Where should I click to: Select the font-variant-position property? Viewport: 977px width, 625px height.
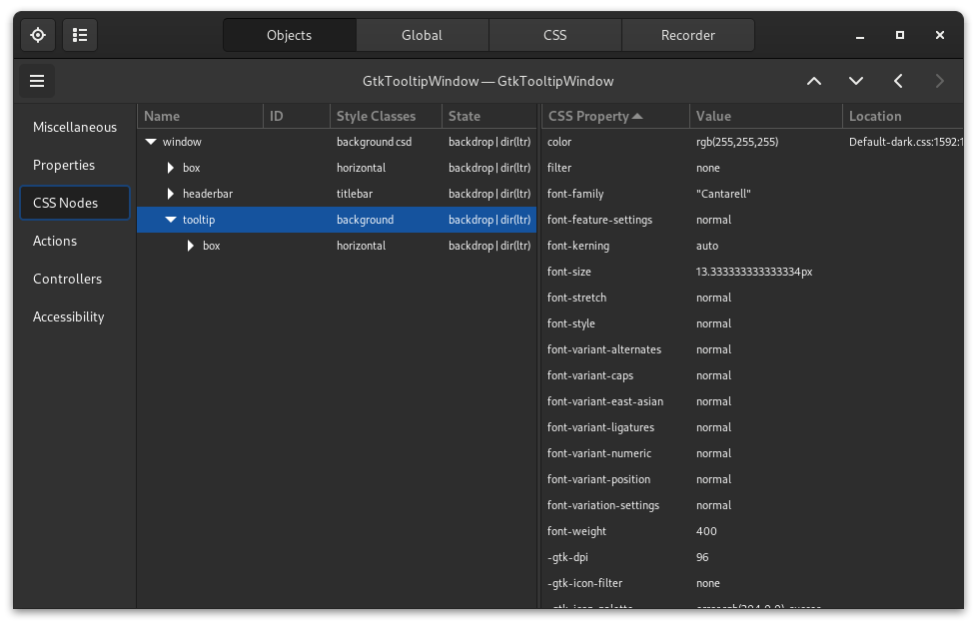(752, 479)
